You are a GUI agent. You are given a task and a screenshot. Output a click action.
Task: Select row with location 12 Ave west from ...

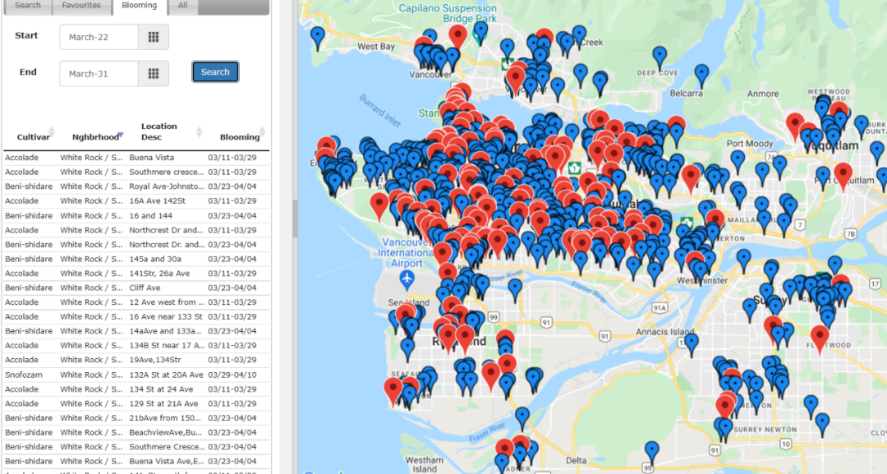pyautogui.click(x=136, y=302)
